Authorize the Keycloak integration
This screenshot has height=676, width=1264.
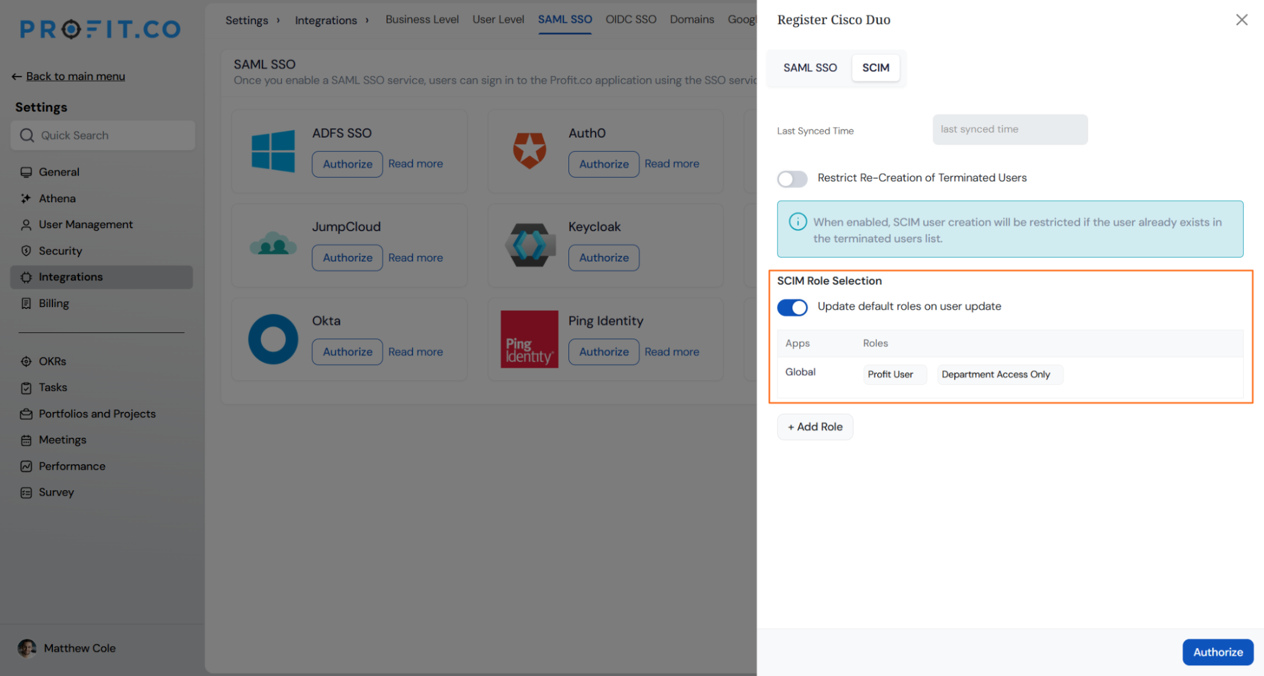pyautogui.click(x=603, y=258)
